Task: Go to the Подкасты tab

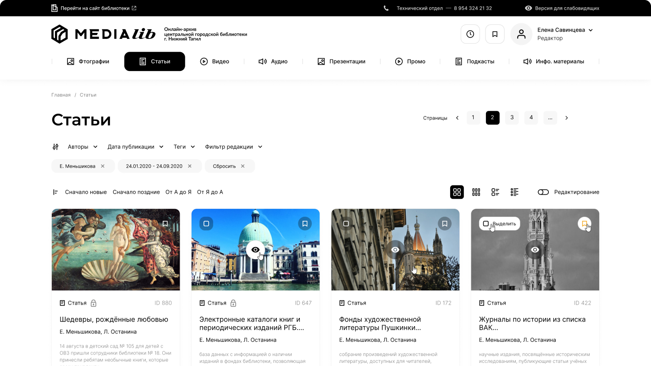Action: point(474,61)
